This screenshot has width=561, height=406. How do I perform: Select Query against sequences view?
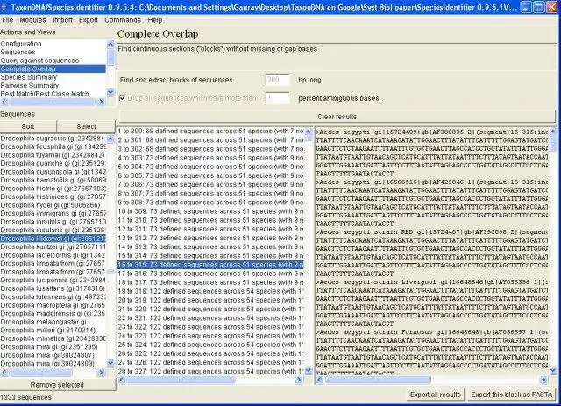coord(53,61)
